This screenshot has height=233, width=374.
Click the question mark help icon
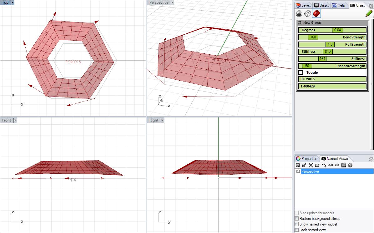pos(350,165)
